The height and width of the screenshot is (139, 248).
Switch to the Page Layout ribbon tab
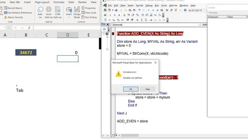pyautogui.click(x=42, y=2)
